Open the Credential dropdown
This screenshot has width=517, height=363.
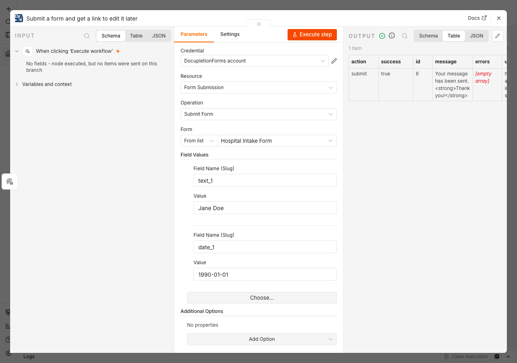tap(254, 61)
